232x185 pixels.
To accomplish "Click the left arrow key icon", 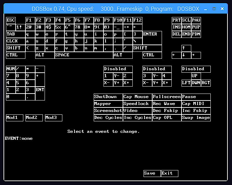I will 177,55.
